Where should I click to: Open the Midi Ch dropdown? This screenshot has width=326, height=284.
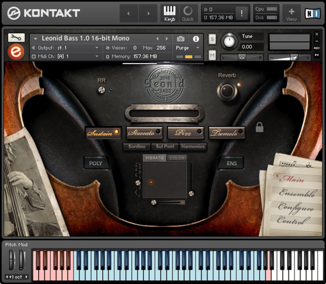(x=65, y=56)
